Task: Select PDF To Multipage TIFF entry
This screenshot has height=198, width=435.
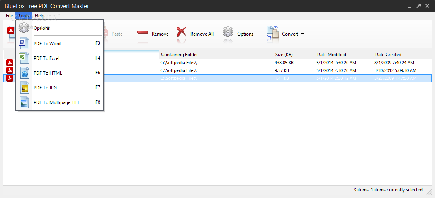Action: coord(59,102)
